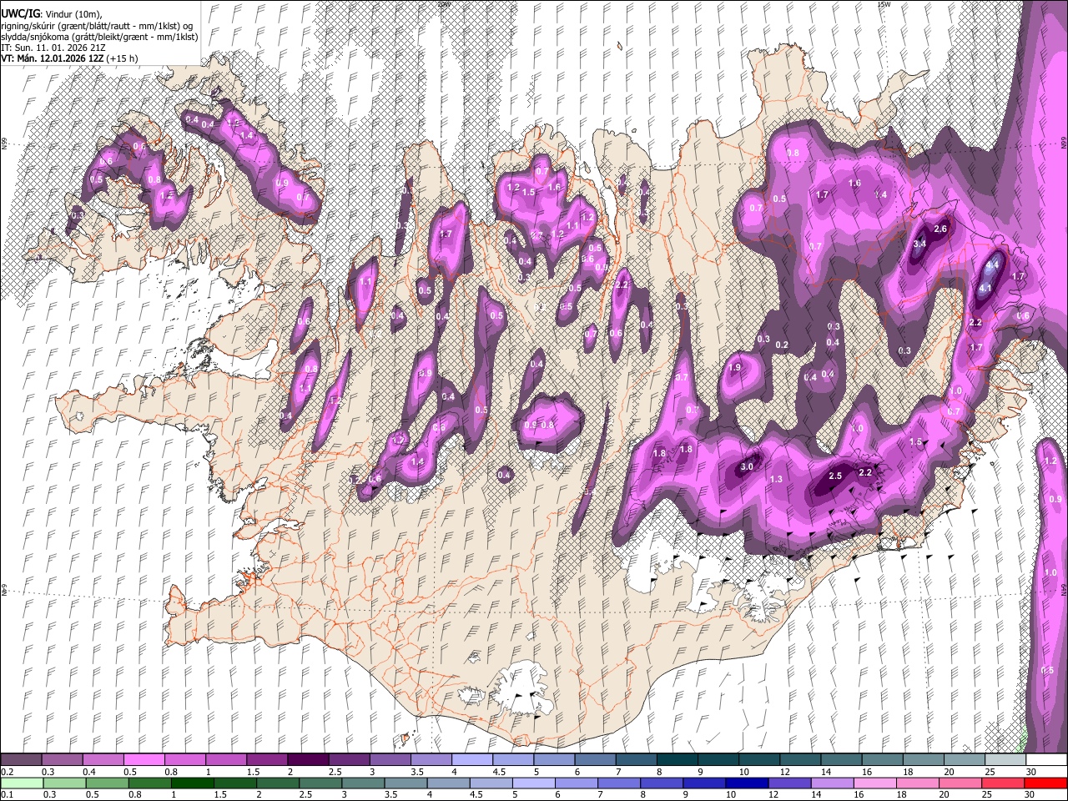The height and width of the screenshot is (801, 1068).
Task: Select the 1.3 value beside the 3.0 maximum
Action: click(776, 479)
